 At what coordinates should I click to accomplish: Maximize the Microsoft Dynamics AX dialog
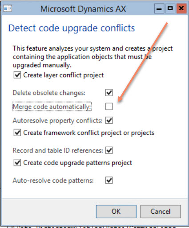tap(170, 8)
